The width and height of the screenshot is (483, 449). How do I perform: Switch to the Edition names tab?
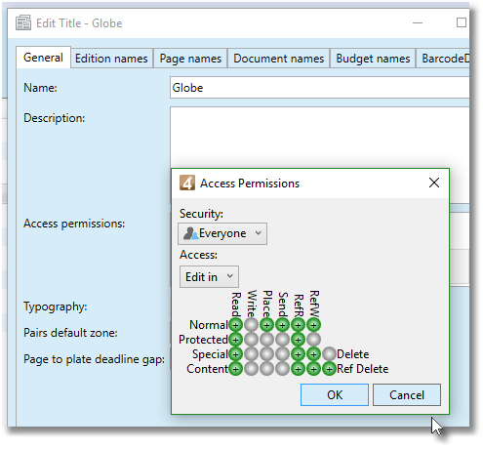tap(111, 59)
